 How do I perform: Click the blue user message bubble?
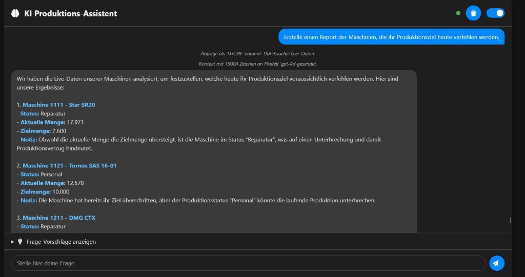tap(391, 37)
